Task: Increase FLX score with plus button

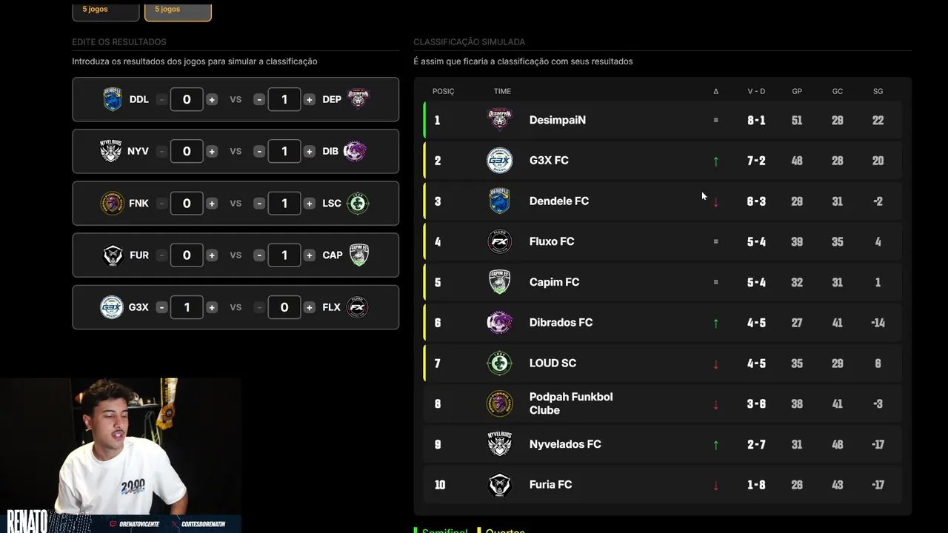Action: pyautogui.click(x=309, y=307)
